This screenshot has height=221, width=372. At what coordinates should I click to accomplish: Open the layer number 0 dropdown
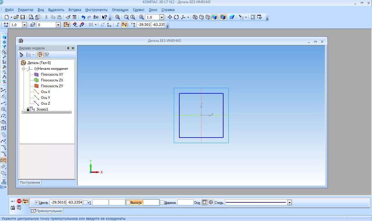[x=58, y=25]
